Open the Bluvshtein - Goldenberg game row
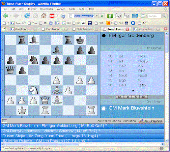 [x=83, y=126]
